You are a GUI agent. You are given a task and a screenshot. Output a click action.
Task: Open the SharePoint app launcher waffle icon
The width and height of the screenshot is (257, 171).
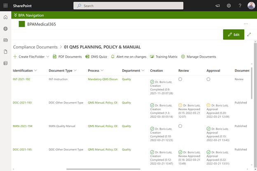[5, 6]
